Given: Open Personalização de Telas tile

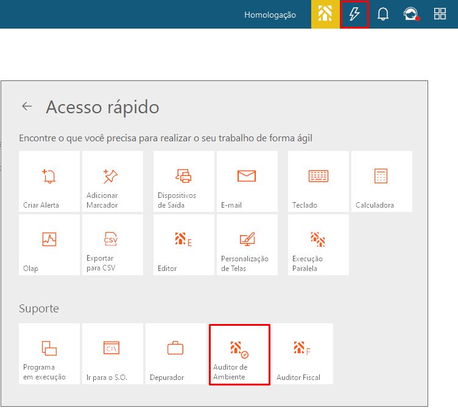Looking at the screenshot, I should click(x=247, y=245).
